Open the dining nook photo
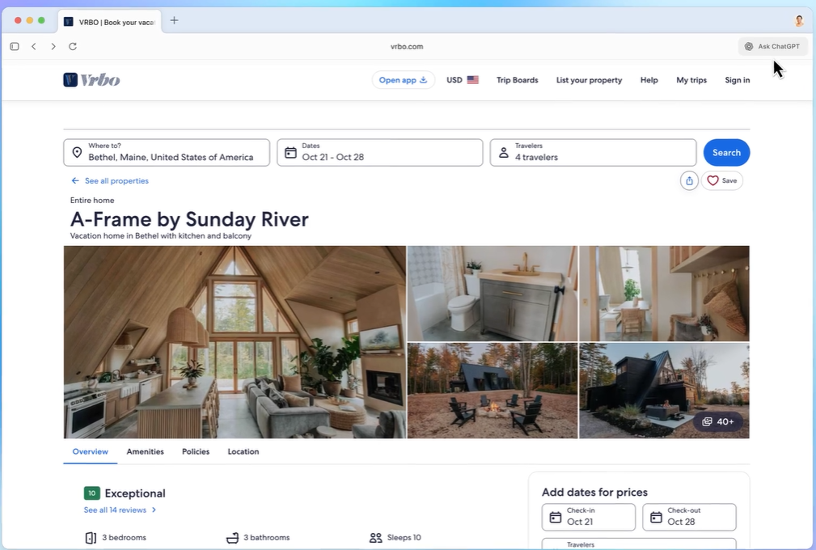The height and width of the screenshot is (550, 816). coord(664,294)
